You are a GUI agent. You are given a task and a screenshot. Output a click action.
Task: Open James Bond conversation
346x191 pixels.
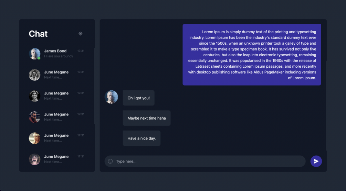point(57,54)
